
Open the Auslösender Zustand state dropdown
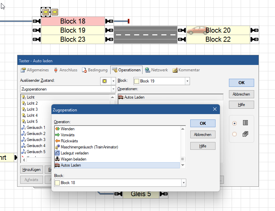(113, 81)
